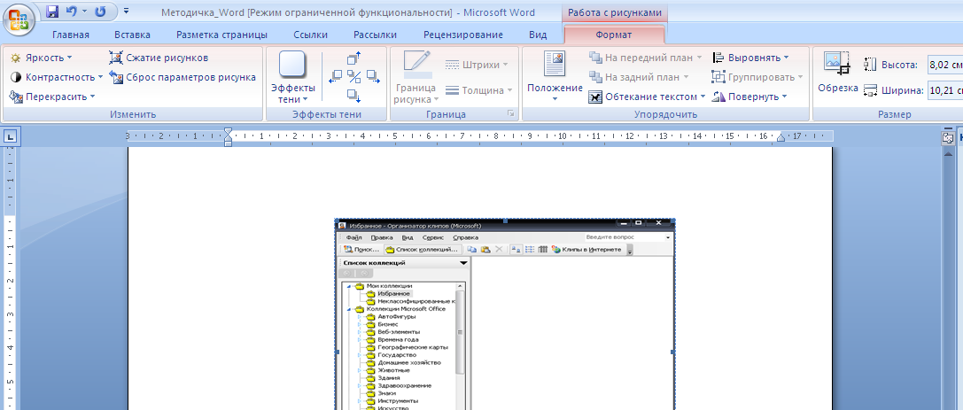This screenshot has height=410, width=963.
Task: Select the embedded clip organizer picture
Action: coord(505,314)
